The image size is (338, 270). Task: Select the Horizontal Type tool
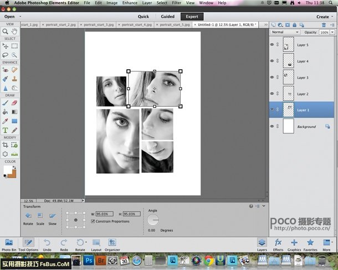point(6,130)
